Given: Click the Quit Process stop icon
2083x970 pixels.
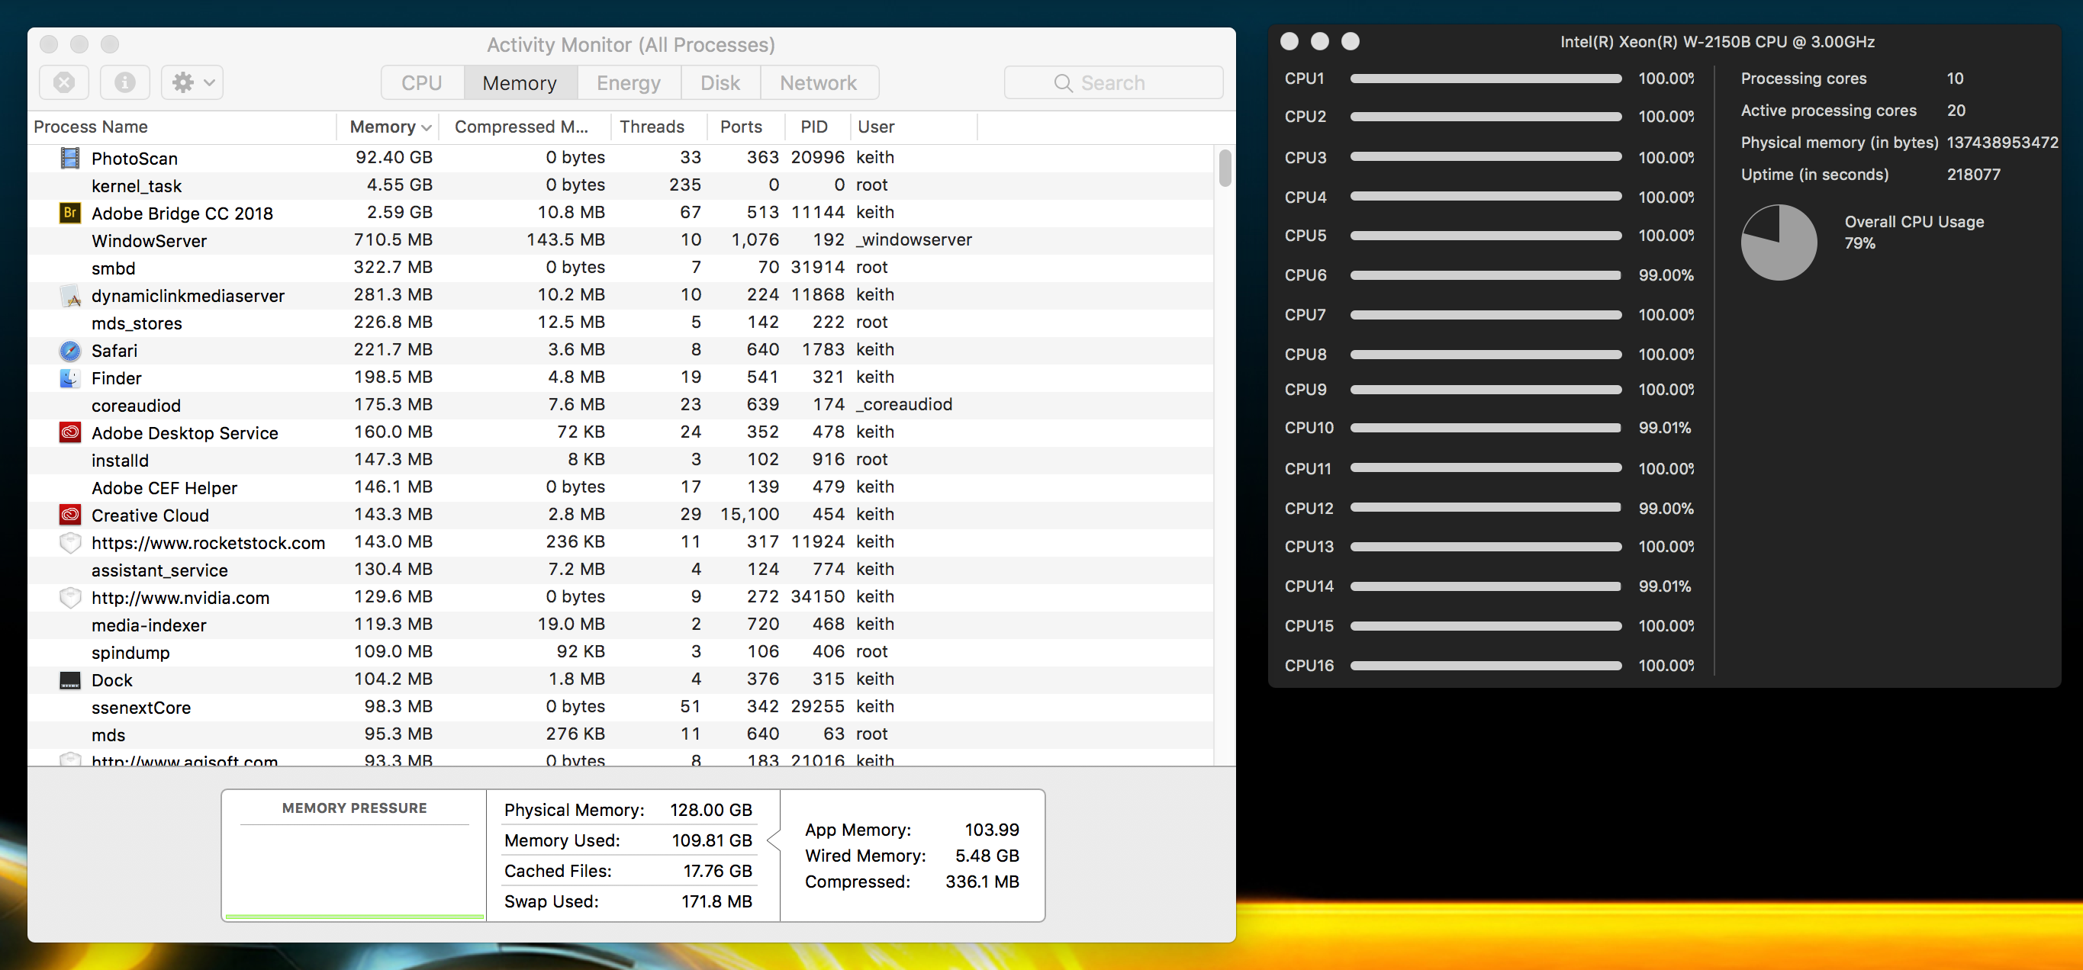Looking at the screenshot, I should click(64, 82).
